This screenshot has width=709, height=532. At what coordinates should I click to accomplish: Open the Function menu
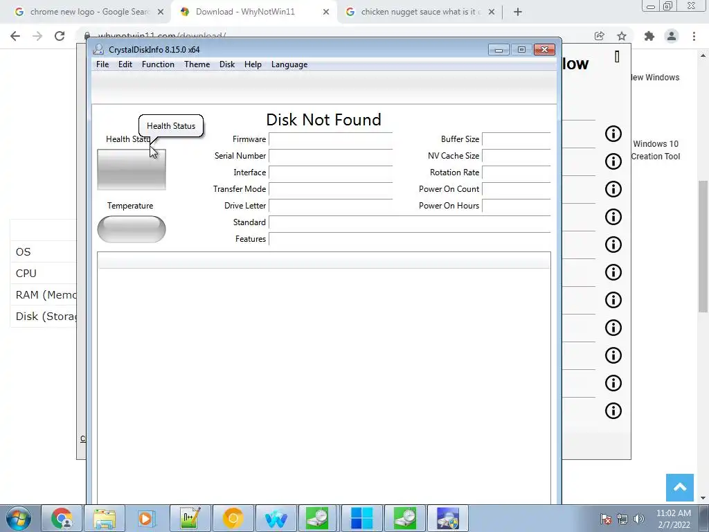[x=158, y=64]
